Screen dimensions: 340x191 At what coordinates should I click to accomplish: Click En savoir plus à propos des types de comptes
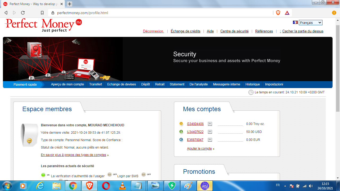coord(73,155)
